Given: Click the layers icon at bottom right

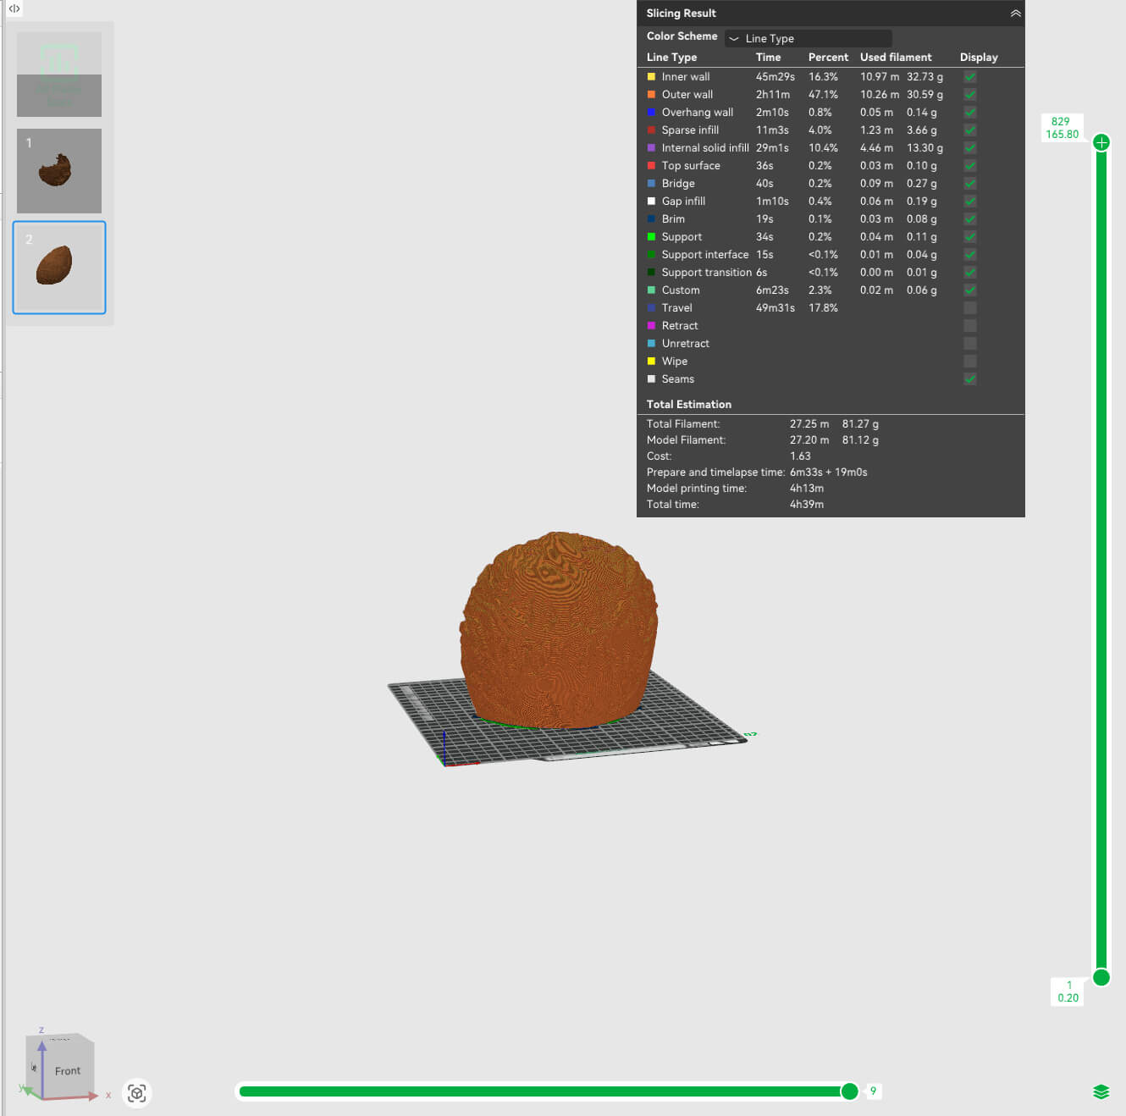Looking at the screenshot, I should 1101,1091.
